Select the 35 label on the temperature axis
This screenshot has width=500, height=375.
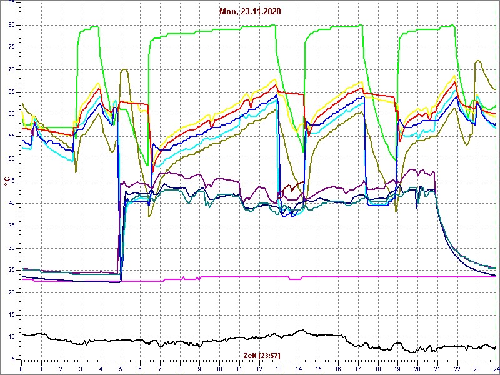click(11, 226)
